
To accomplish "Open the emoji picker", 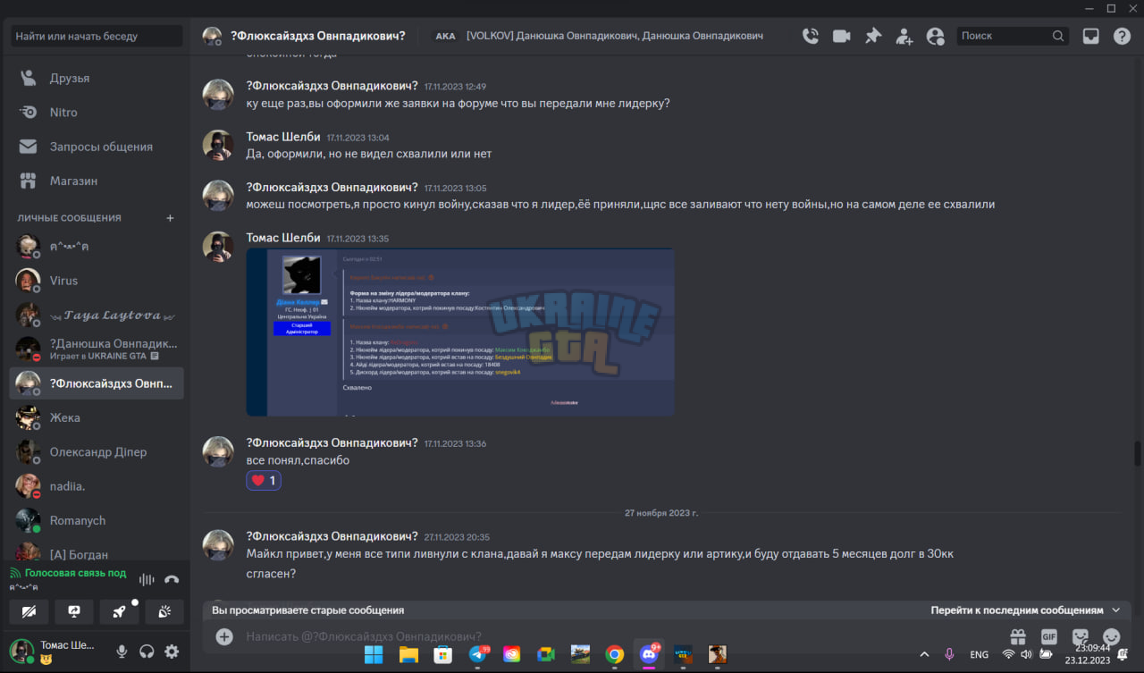I will pos(1112,636).
